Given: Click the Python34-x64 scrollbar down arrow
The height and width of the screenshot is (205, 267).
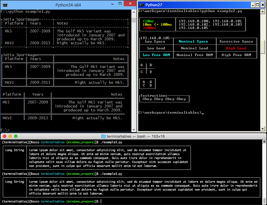Looking at the screenshot, I should point(134,130).
